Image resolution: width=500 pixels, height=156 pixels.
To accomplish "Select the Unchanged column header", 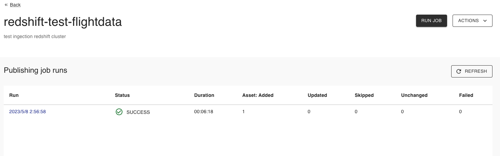I will (x=414, y=95).
